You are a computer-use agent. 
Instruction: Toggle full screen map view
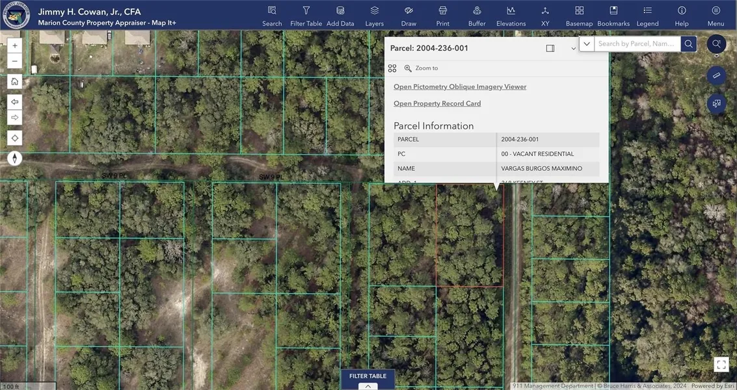tap(721, 365)
